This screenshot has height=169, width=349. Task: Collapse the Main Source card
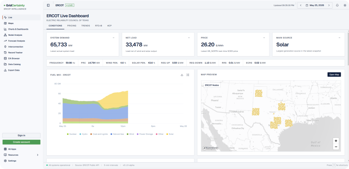pos(339,38)
